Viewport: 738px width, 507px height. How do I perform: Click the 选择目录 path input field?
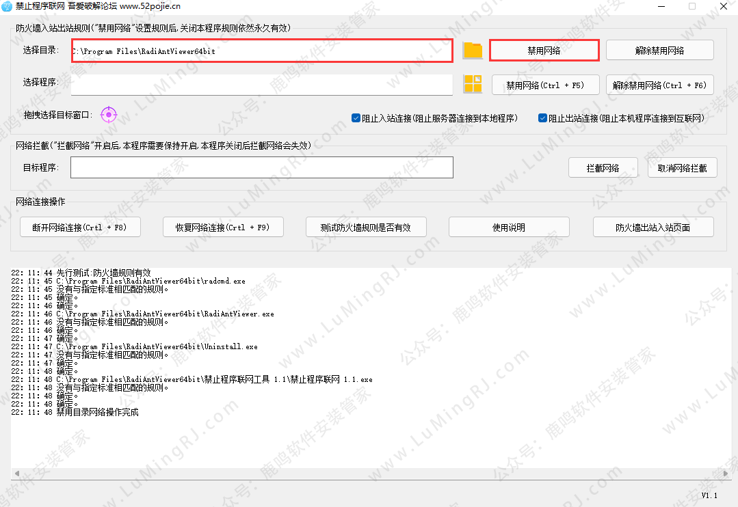click(261, 51)
